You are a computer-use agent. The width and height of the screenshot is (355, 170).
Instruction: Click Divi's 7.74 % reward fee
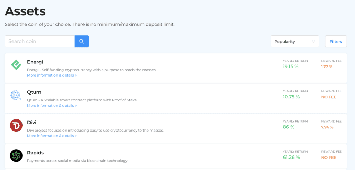327,127
